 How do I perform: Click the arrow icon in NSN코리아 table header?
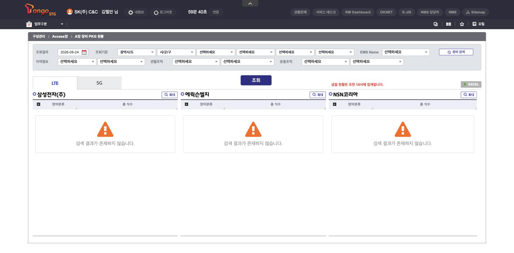click(334, 104)
